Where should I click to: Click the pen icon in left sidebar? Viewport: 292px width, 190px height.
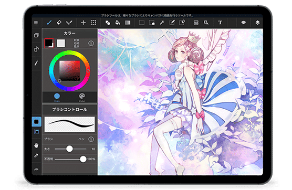coord(36,63)
